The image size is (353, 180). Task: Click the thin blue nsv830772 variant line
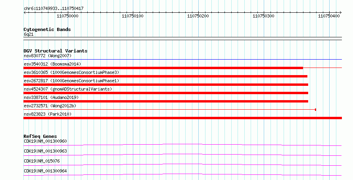coord(182,60)
